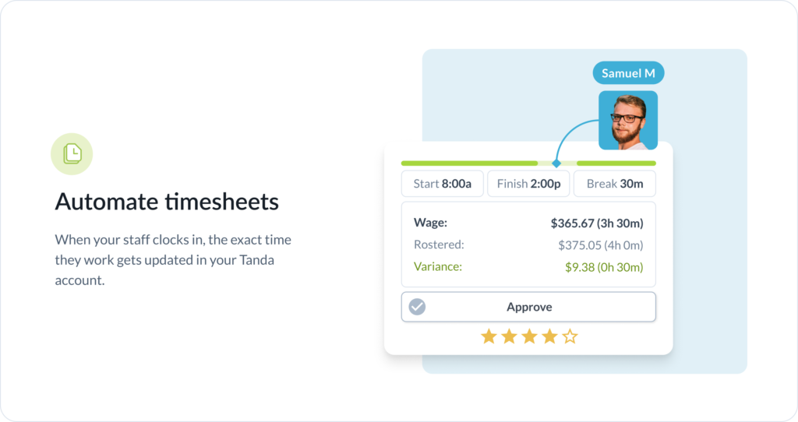Click the Automate timesheets heading

tap(167, 202)
